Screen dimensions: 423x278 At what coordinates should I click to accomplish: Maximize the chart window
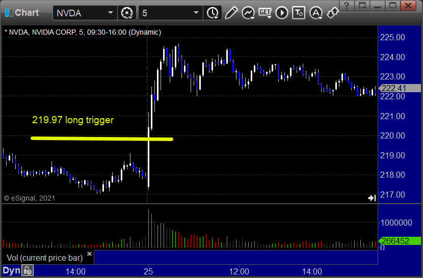coord(393,6)
